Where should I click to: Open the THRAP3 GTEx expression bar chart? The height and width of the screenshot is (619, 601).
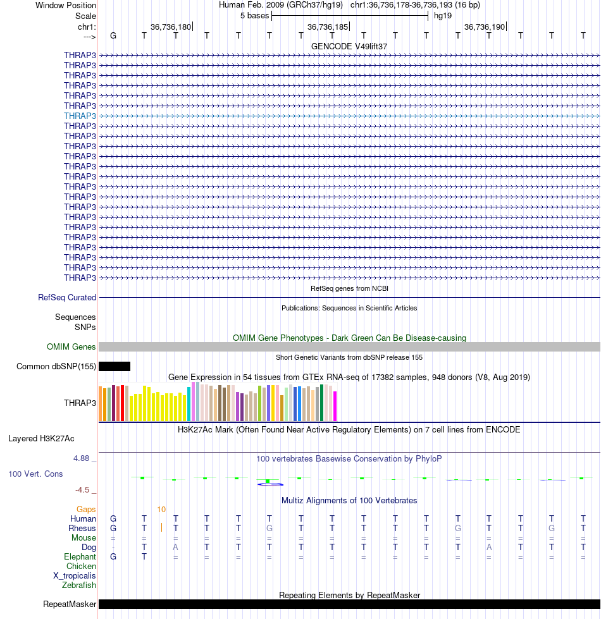(x=218, y=402)
